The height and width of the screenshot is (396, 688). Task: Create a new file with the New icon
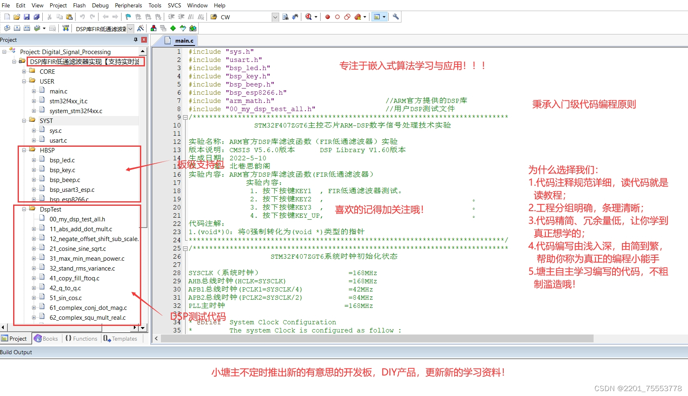[7, 17]
